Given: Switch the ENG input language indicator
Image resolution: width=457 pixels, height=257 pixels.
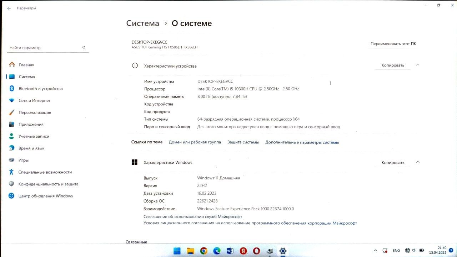Looking at the screenshot, I should [x=396, y=251].
